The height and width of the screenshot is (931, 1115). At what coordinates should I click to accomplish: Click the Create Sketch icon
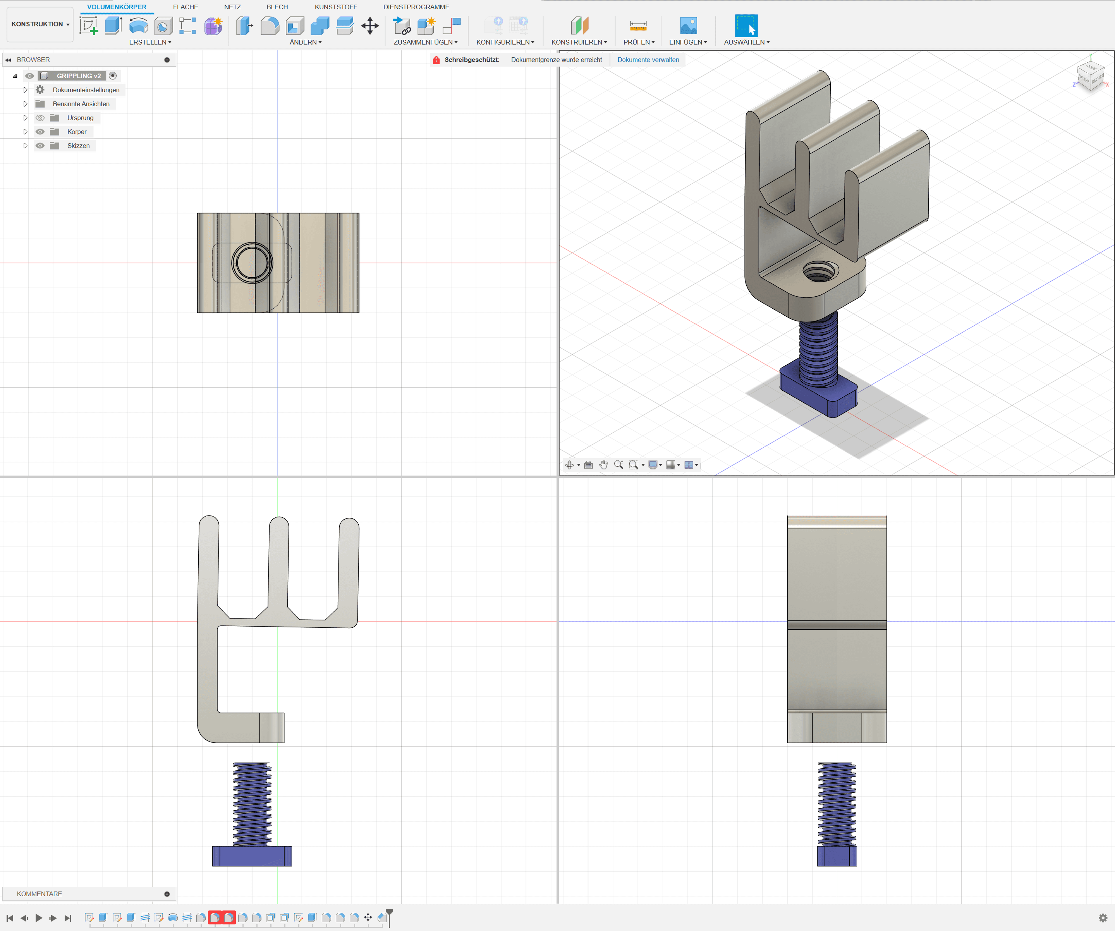click(89, 25)
